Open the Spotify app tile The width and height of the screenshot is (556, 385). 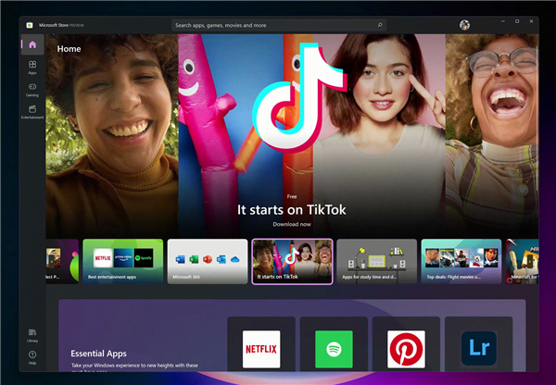click(x=334, y=349)
